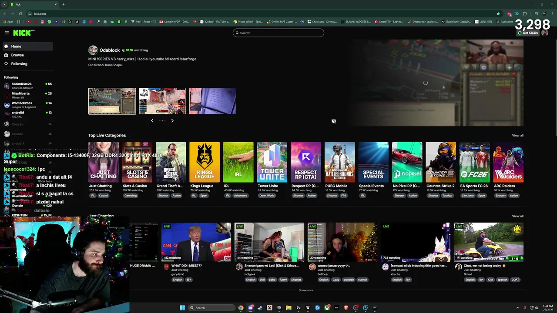Open Windows Start menu
The height and width of the screenshot is (313, 557).
click(x=182, y=308)
